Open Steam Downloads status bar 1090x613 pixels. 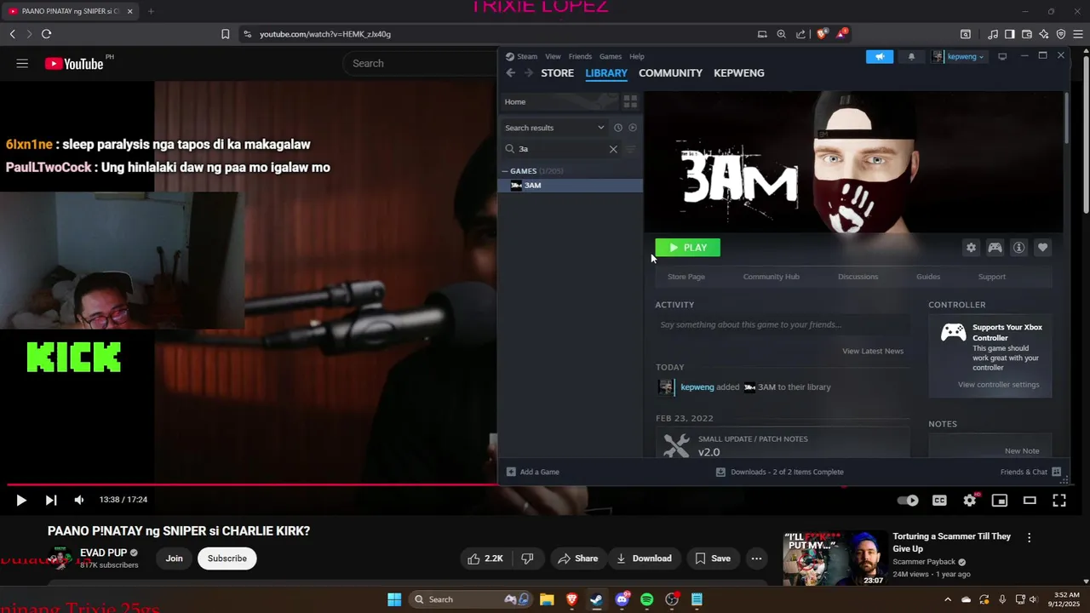click(x=780, y=472)
